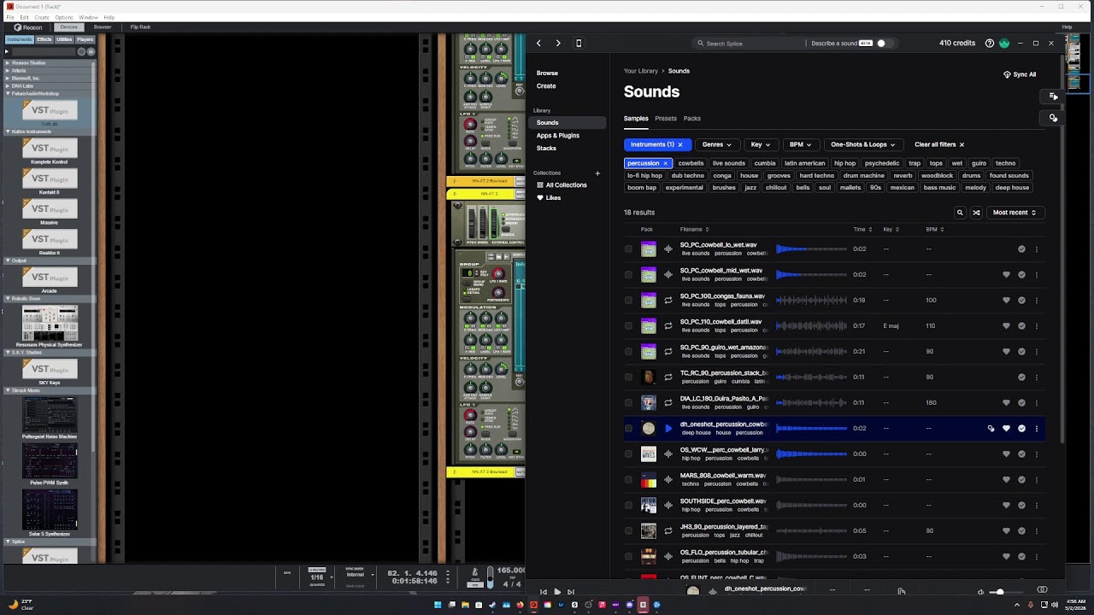Open the Splice help question-mark icon
The width and height of the screenshot is (1094, 615).
(x=990, y=43)
